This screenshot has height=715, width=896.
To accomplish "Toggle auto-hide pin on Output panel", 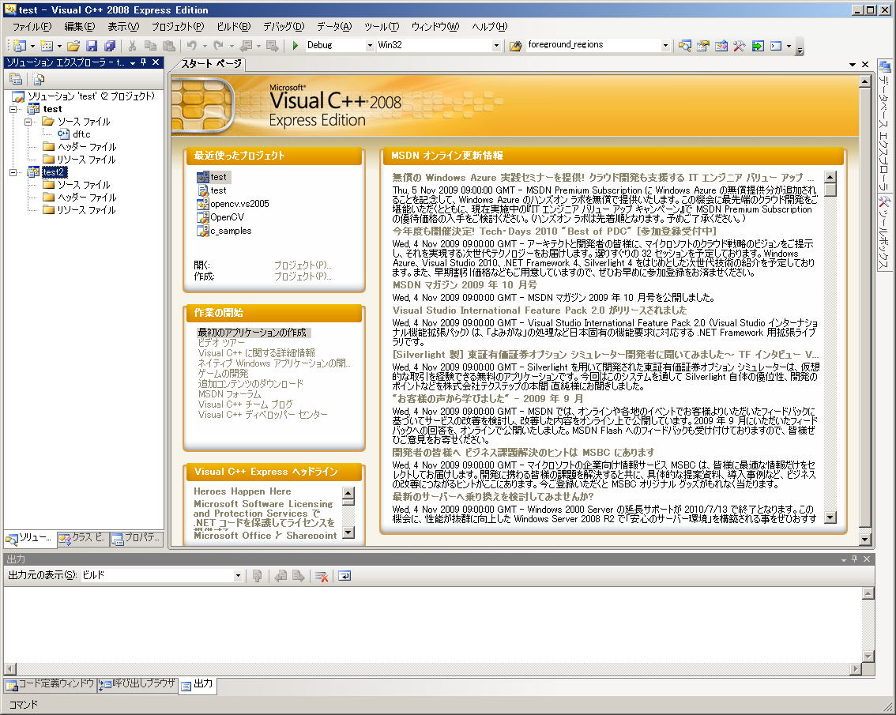I will tap(854, 559).
